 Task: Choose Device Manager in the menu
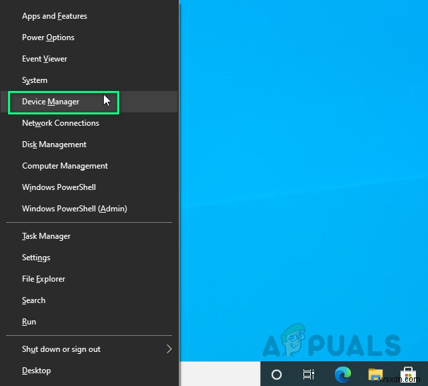tap(89, 102)
